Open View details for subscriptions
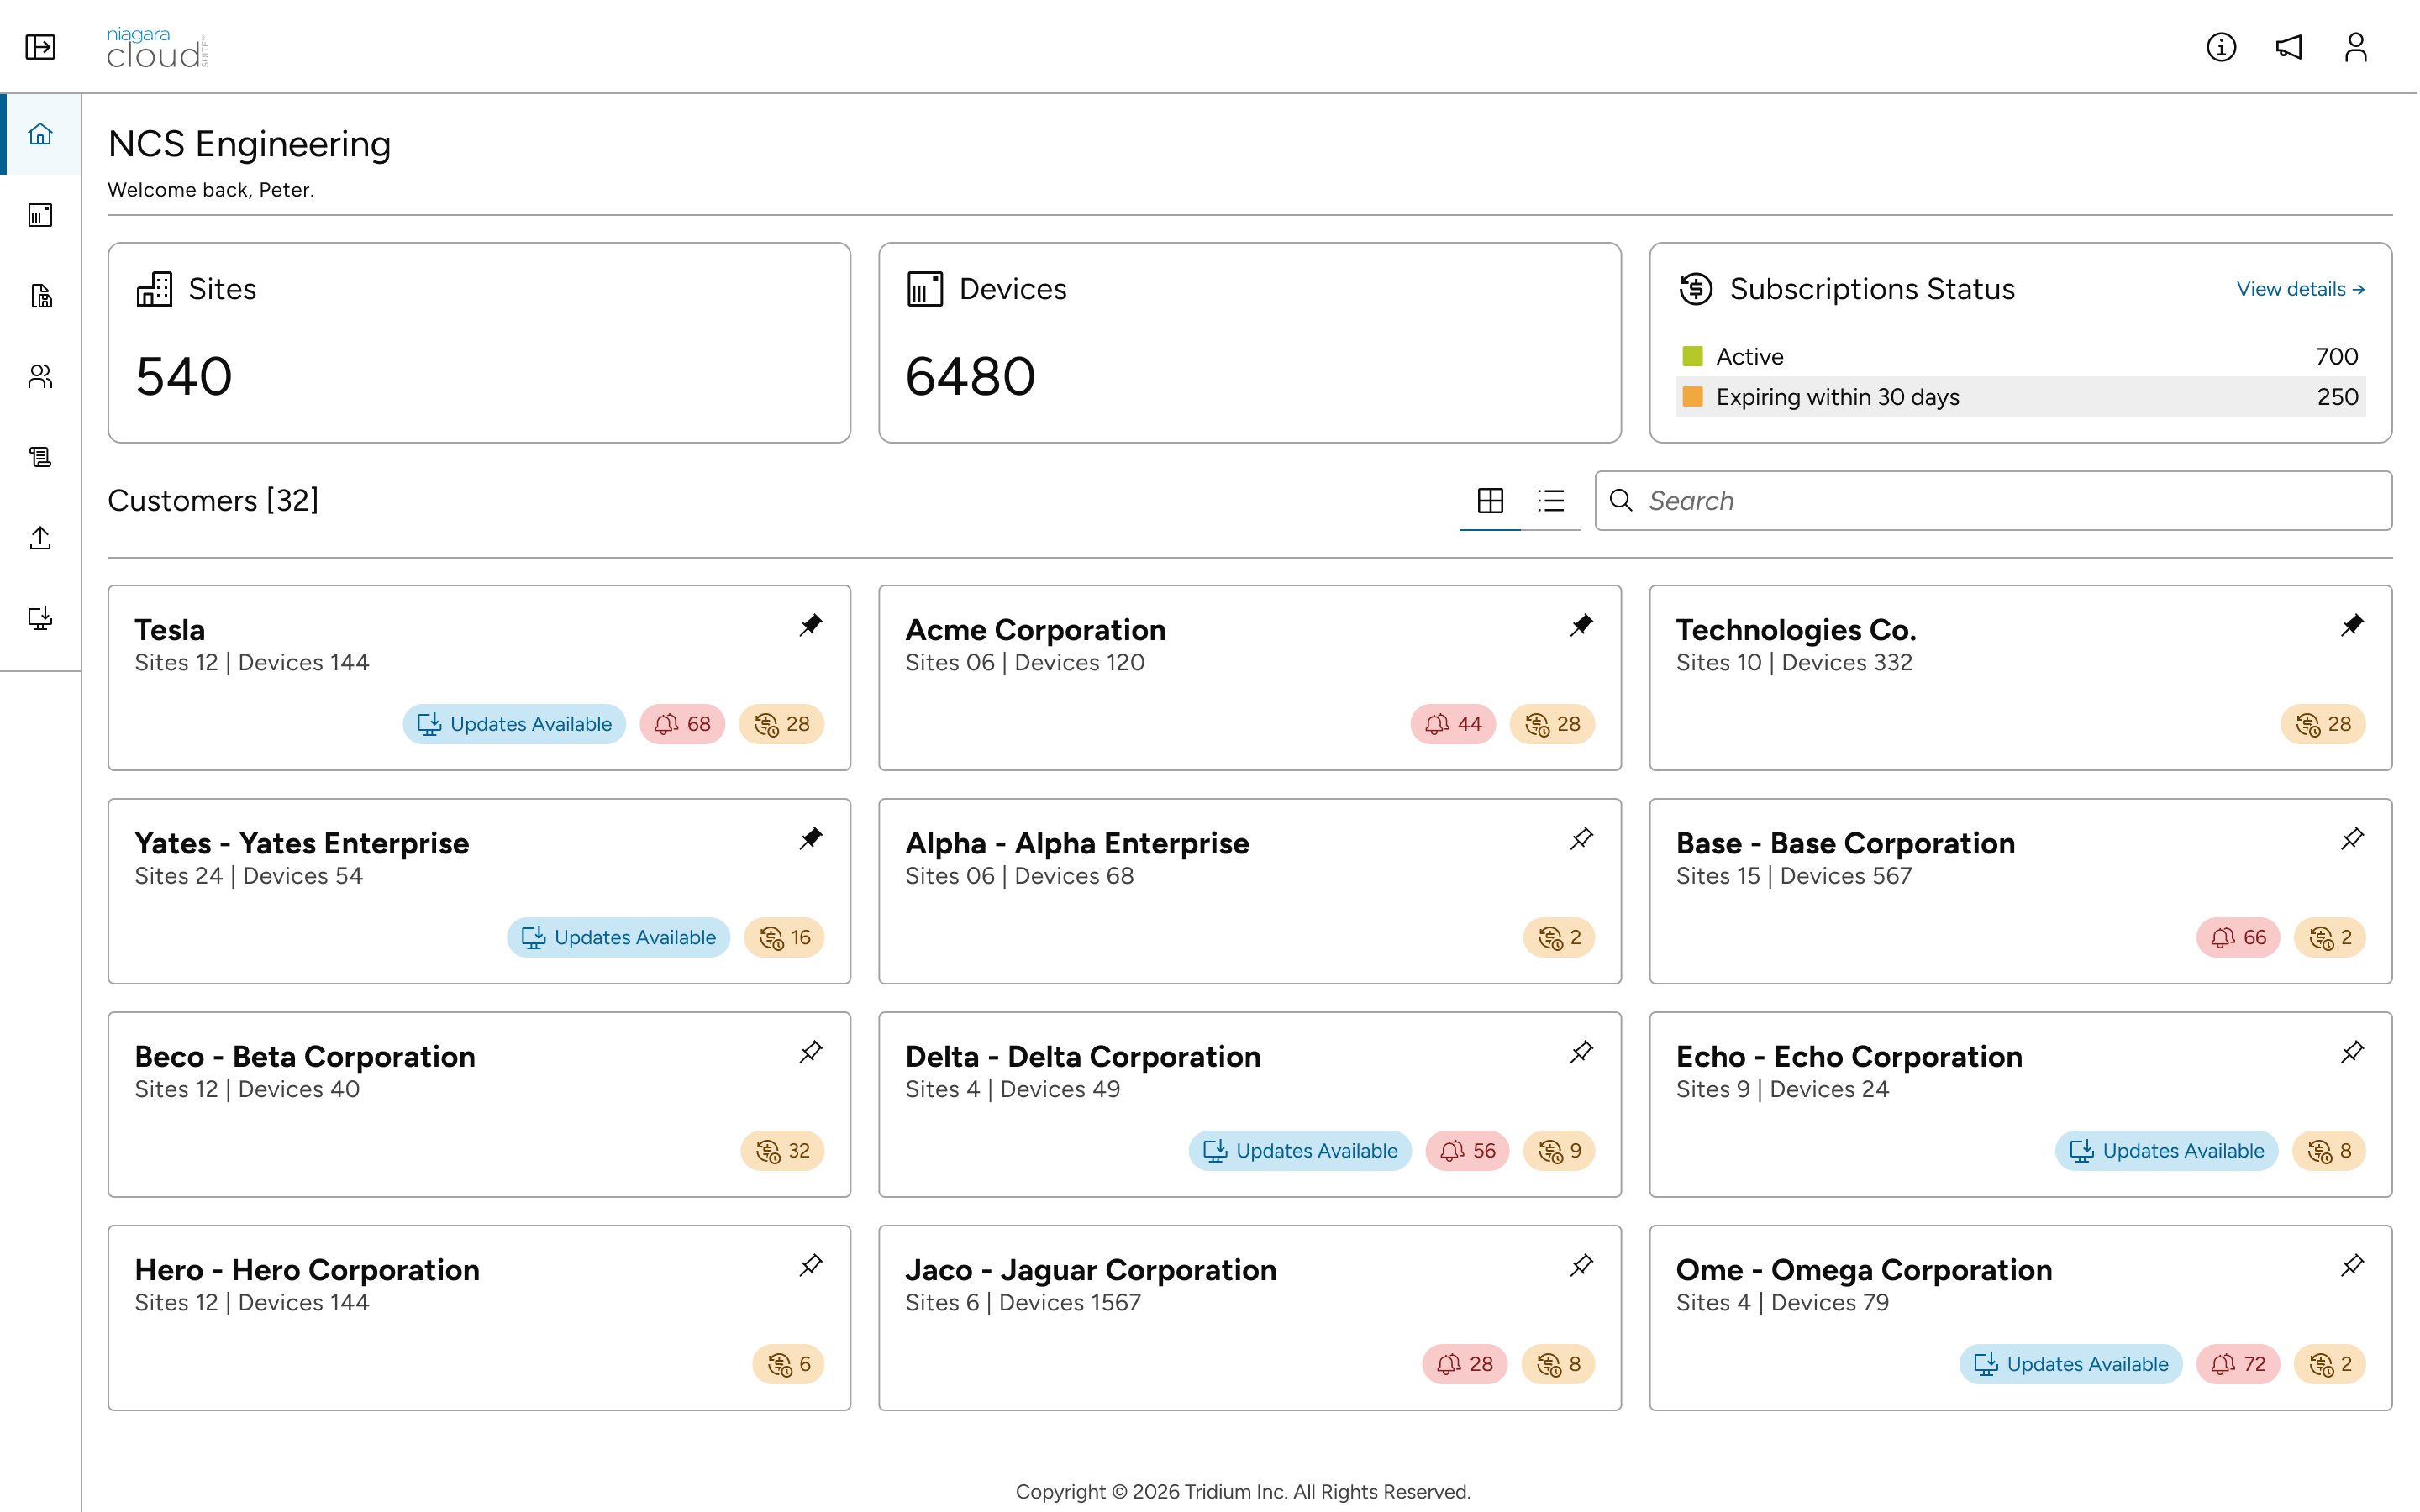Viewport: 2420px width, 1512px height. pyautogui.click(x=2300, y=289)
